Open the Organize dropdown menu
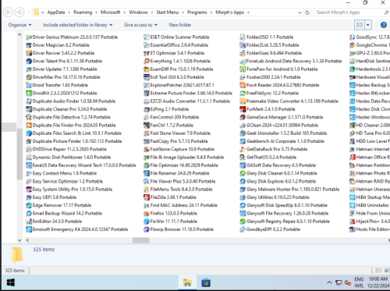The height and width of the screenshot is (291, 390). (x=19, y=25)
